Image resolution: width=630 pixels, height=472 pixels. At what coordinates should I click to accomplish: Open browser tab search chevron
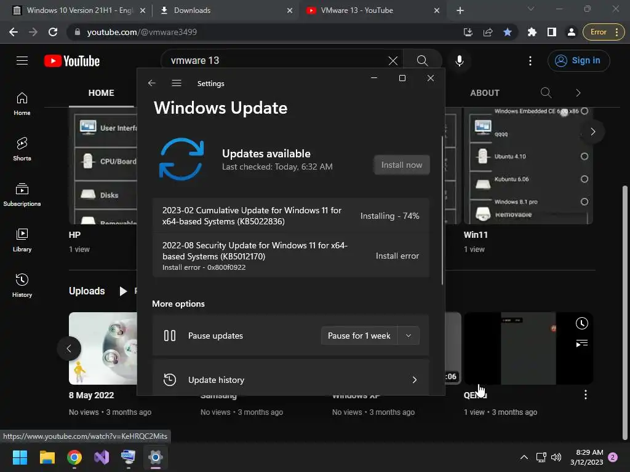click(x=531, y=9)
